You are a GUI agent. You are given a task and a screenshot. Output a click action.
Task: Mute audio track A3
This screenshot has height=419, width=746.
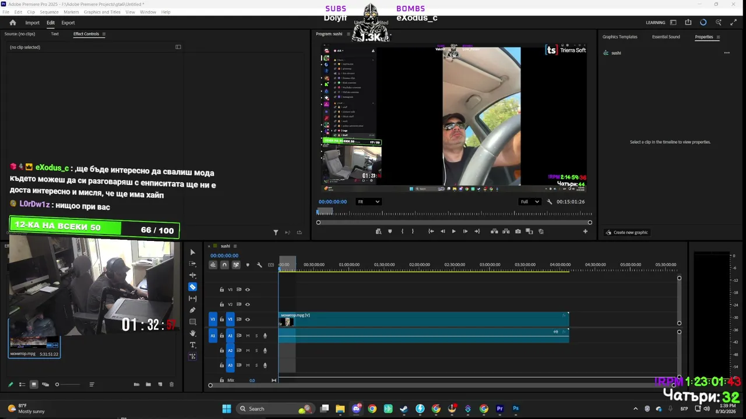[248, 365]
